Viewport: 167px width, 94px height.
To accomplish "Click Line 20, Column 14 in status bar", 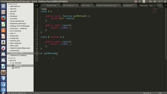I will pyautogui.click(x=18, y=93).
